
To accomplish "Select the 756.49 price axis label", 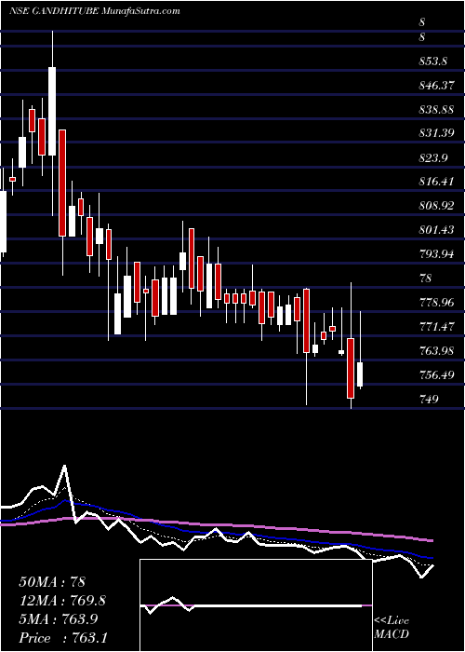I will click(436, 374).
